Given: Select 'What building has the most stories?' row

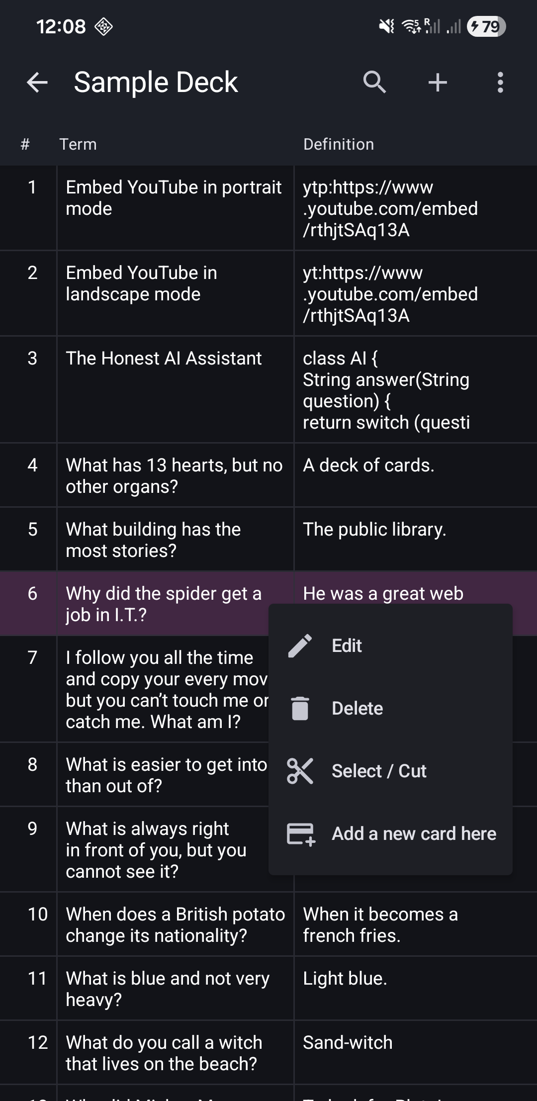Looking at the screenshot, I should (x=153, y=540).
